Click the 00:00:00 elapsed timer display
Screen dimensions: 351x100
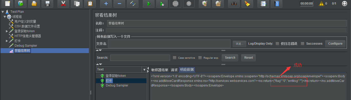[x=306, y=4]
